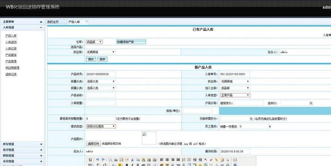
Task: Expand the 库存管理 menu section
Action: (x=41, y=144)
